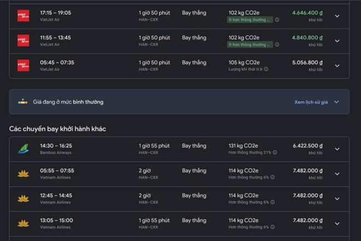
Task: Click the 6.422.500 ₫ Bamboo Airways price
Action: coord(307,146)
